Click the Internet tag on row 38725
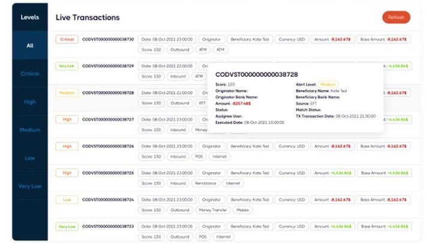 click(x=233, y=183)
